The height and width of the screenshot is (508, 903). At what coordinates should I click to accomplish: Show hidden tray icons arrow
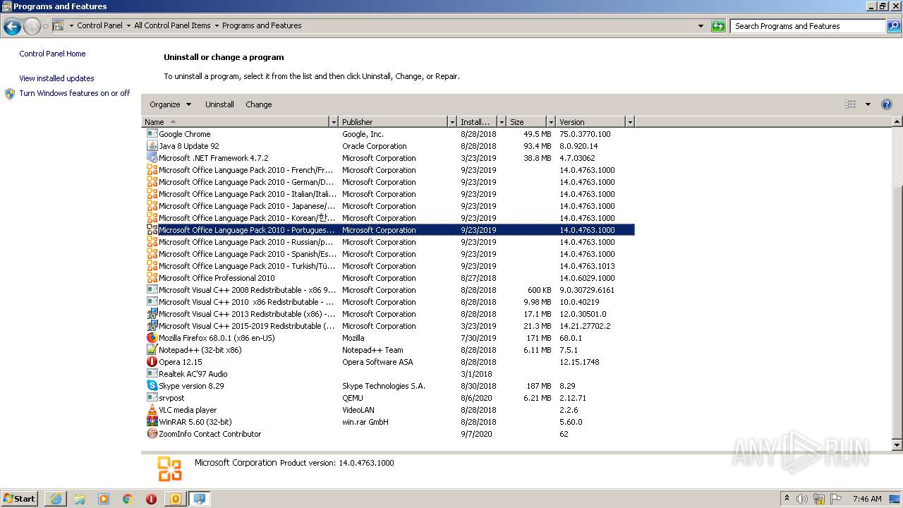787,499
